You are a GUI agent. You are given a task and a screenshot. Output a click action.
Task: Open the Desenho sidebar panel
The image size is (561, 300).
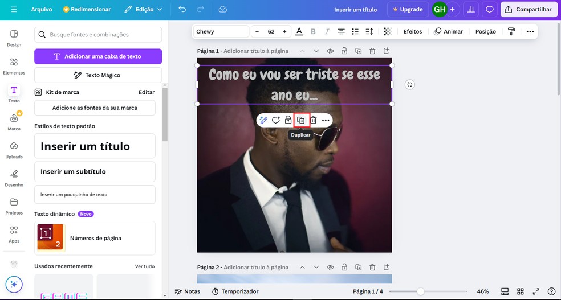pyautogui.click(x=14, y=178)
